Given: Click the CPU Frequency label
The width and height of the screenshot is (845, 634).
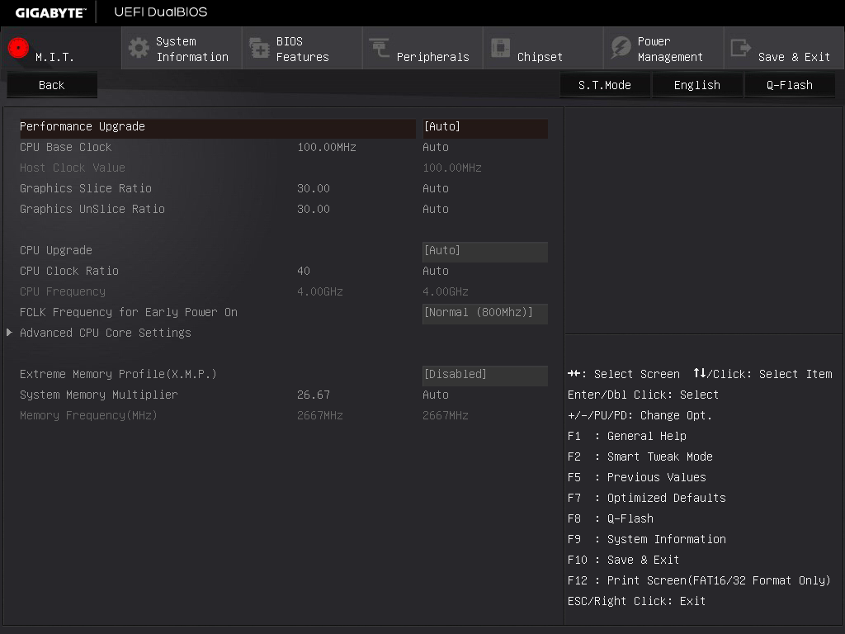Looking at the screenshot, I should (x=63, y=291).
